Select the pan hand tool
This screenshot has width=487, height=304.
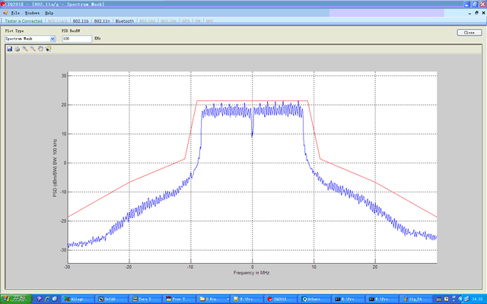pyautogui.click(x=40, y=49)
